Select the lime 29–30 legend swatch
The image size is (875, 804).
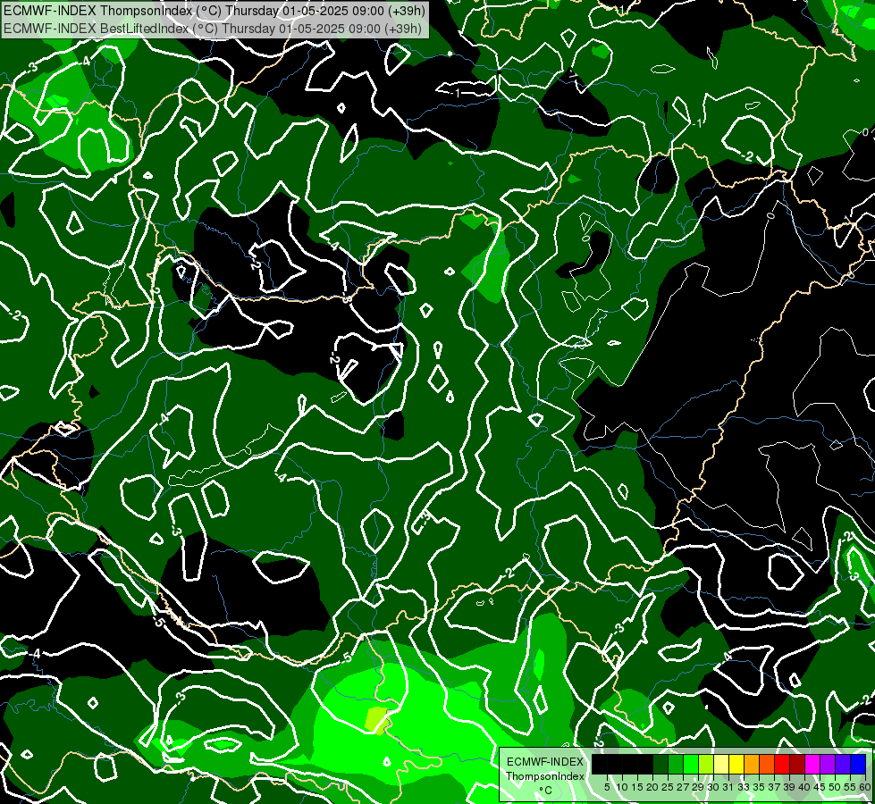(706, 764)
